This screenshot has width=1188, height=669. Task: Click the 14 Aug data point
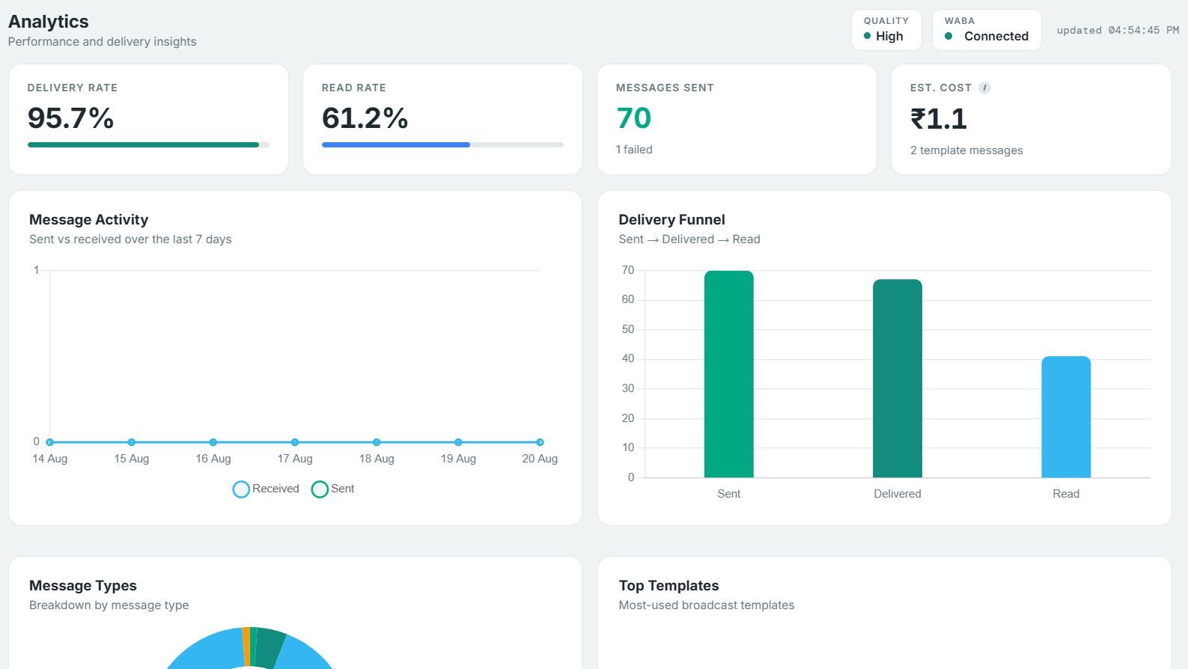(x=50, y=442)
